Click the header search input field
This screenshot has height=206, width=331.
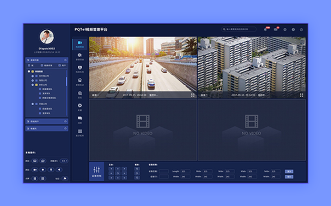click(x=239, y=29)
